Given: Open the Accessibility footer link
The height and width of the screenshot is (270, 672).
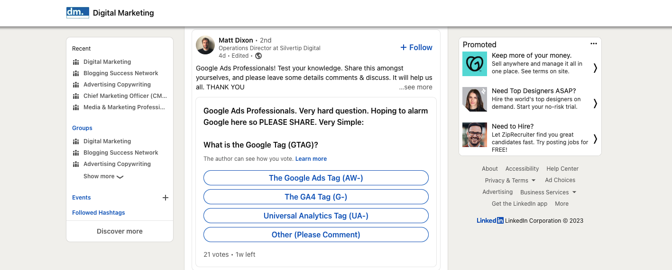Looking at the screenshot, I should [522, 169].
